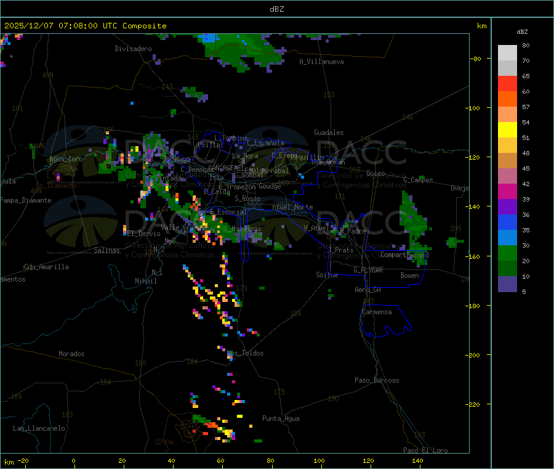Click the brown 45-48 dBZ legend swatch

(507, 161)
